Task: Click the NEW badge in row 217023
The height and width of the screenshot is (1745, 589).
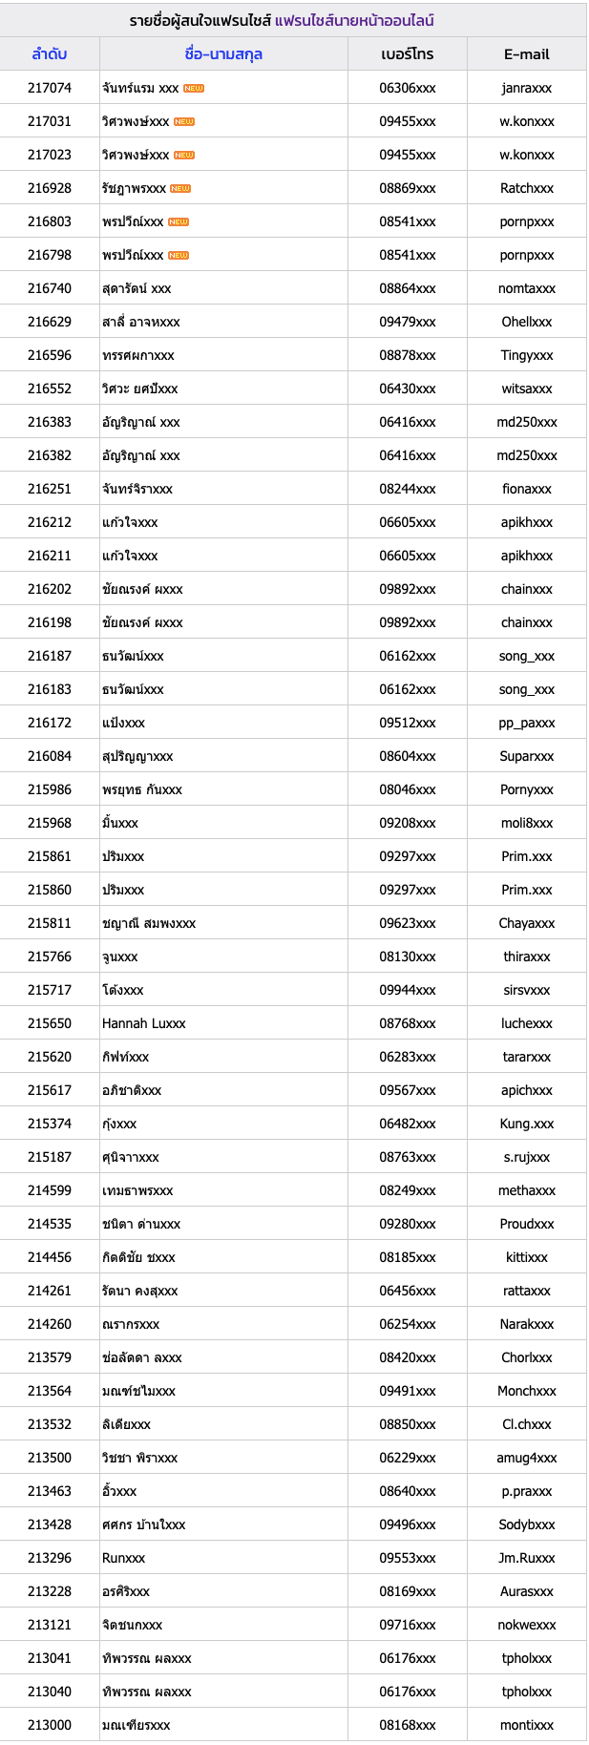Action: (184, 155)
